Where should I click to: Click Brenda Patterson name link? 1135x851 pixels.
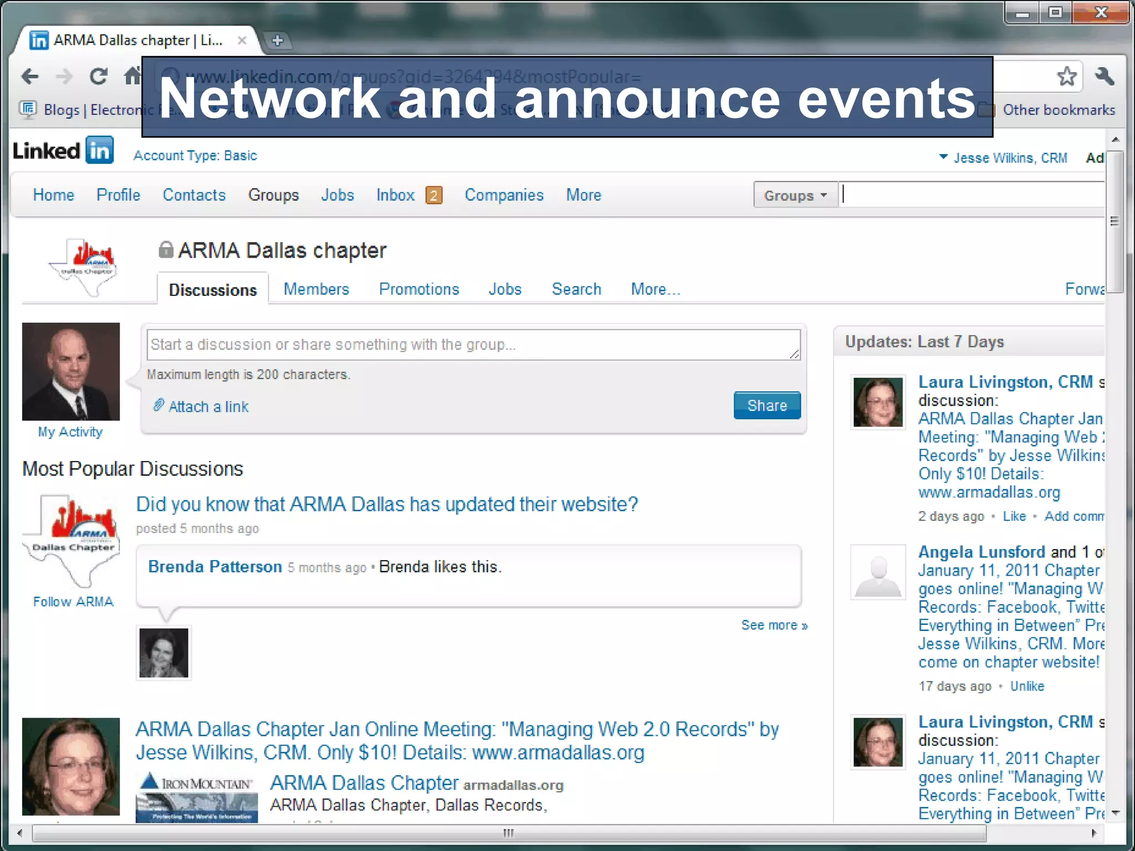point(215,567)
